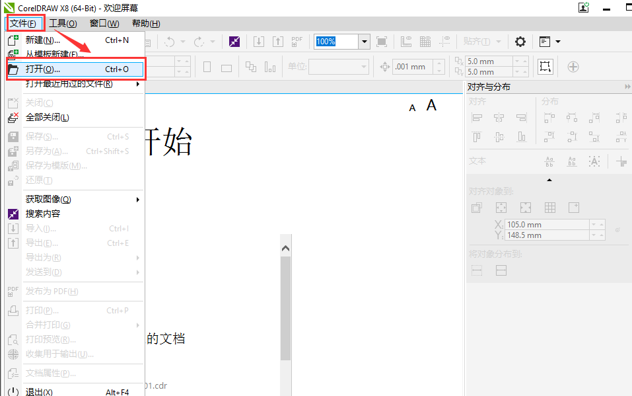Open the 100% zoom level dropdown
The image size is (632, 396).
(x=364, y=41)
